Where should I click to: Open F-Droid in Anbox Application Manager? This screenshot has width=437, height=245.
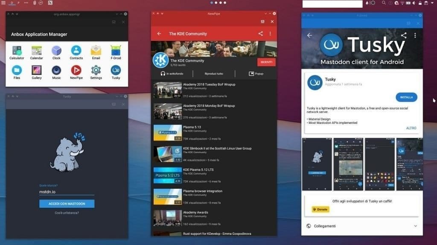click(116, 52)
